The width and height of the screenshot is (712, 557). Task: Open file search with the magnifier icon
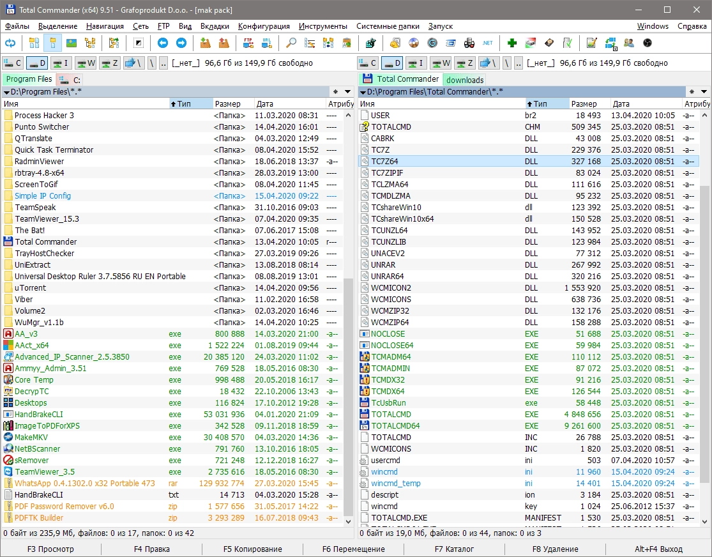coord(291,43)
